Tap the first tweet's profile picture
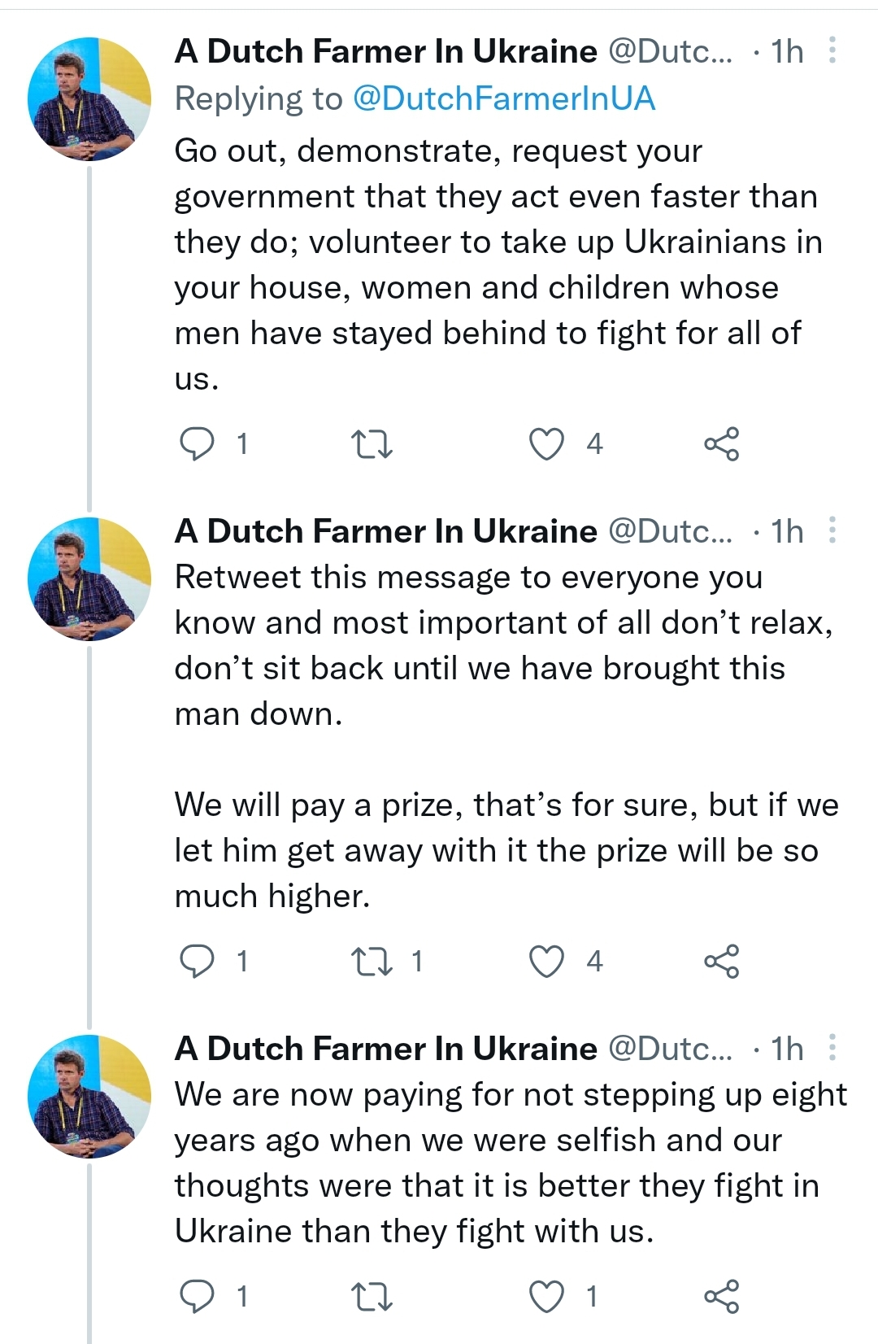The height and width of the screenshot is (1344, 878). pyautogui.click(x=89, y=98)
